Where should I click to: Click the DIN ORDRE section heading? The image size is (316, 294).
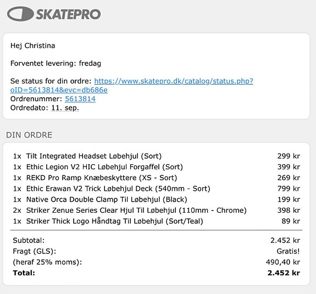(29, 135)
